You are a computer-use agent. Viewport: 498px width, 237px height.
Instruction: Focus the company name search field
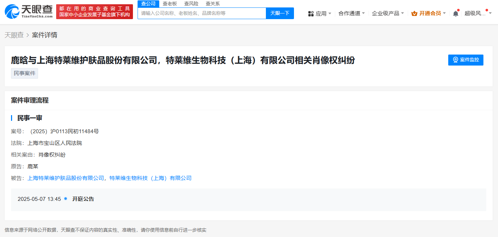tap(202, 13)
